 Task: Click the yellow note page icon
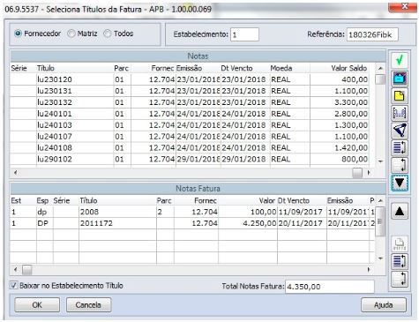(x=400, y=96)
